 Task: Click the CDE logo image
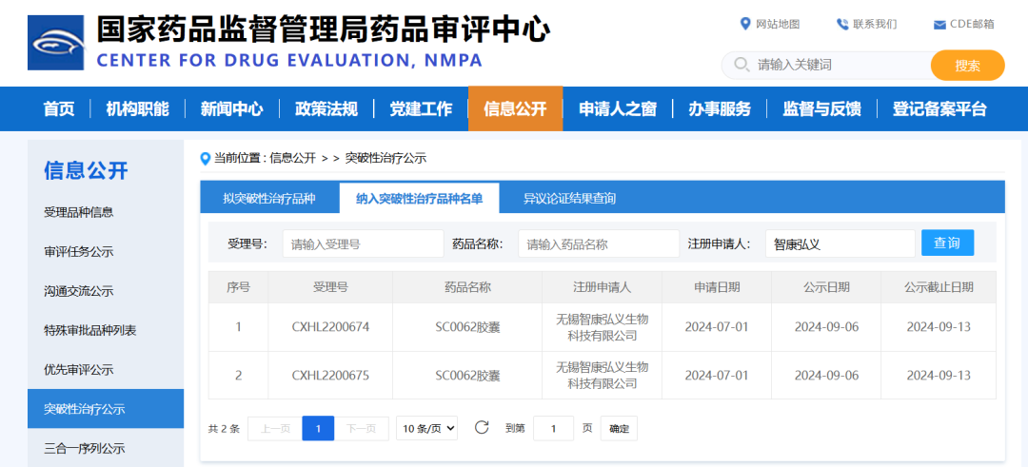click(56, 43)
